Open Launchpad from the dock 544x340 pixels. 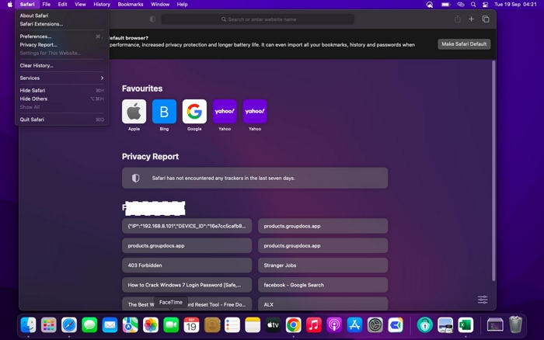(48, 325)
